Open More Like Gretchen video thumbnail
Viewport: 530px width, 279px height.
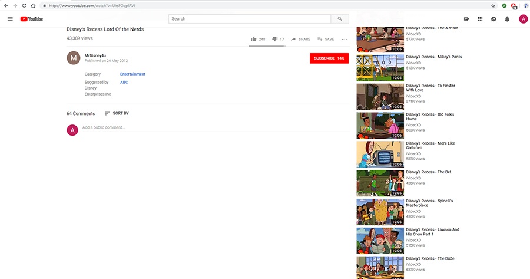tap(380, 155)
